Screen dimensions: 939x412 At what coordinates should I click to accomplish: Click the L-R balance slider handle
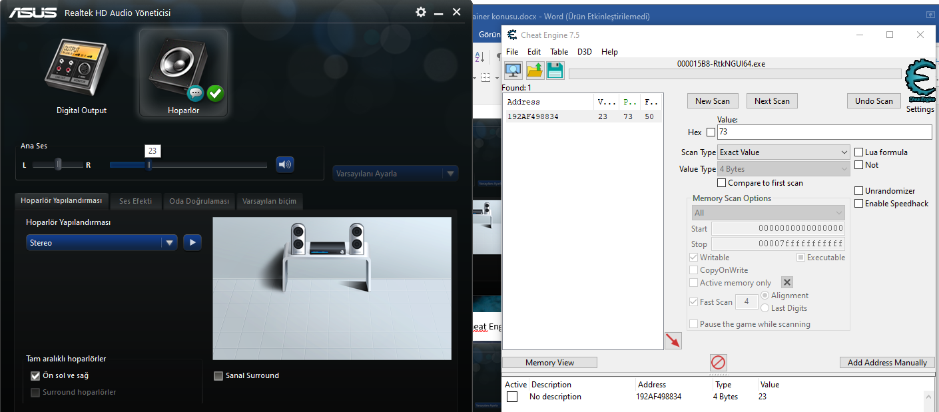[59, 164]
